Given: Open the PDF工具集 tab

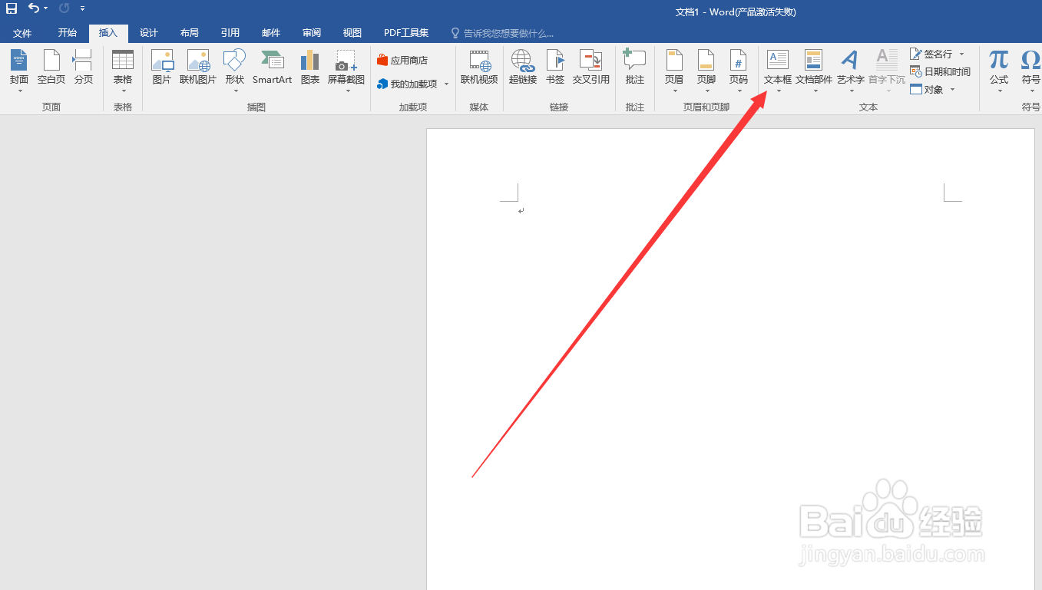Looking at the screenshot, I should click(406, 33).
